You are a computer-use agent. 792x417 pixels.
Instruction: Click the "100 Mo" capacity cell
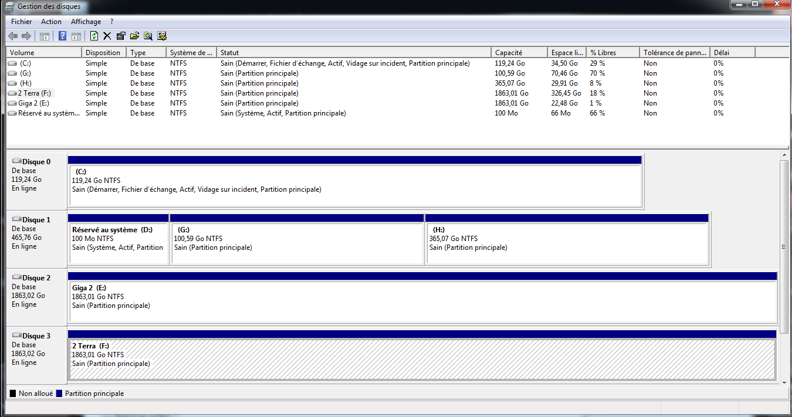point(506,113)
